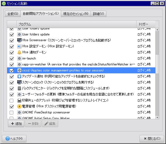Viewport: 166px width, 144px height.
Task: Click GNOME FreeDesktop screensaver gear icon
Action: 19,112
